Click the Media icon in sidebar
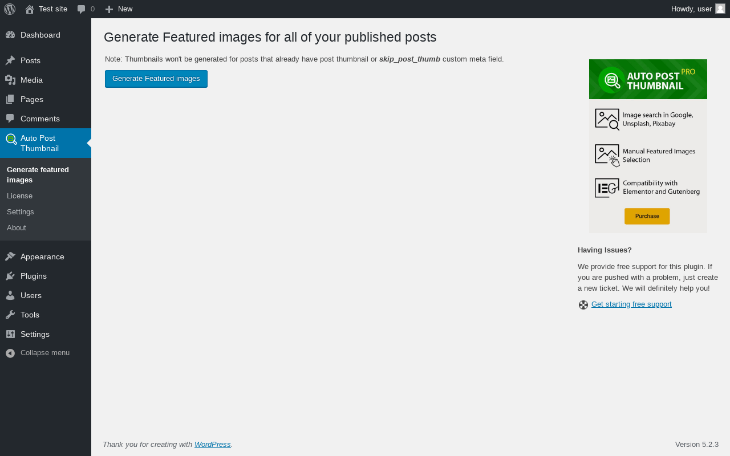The width and height of the screenshot is (730, 456). (10, 80)
